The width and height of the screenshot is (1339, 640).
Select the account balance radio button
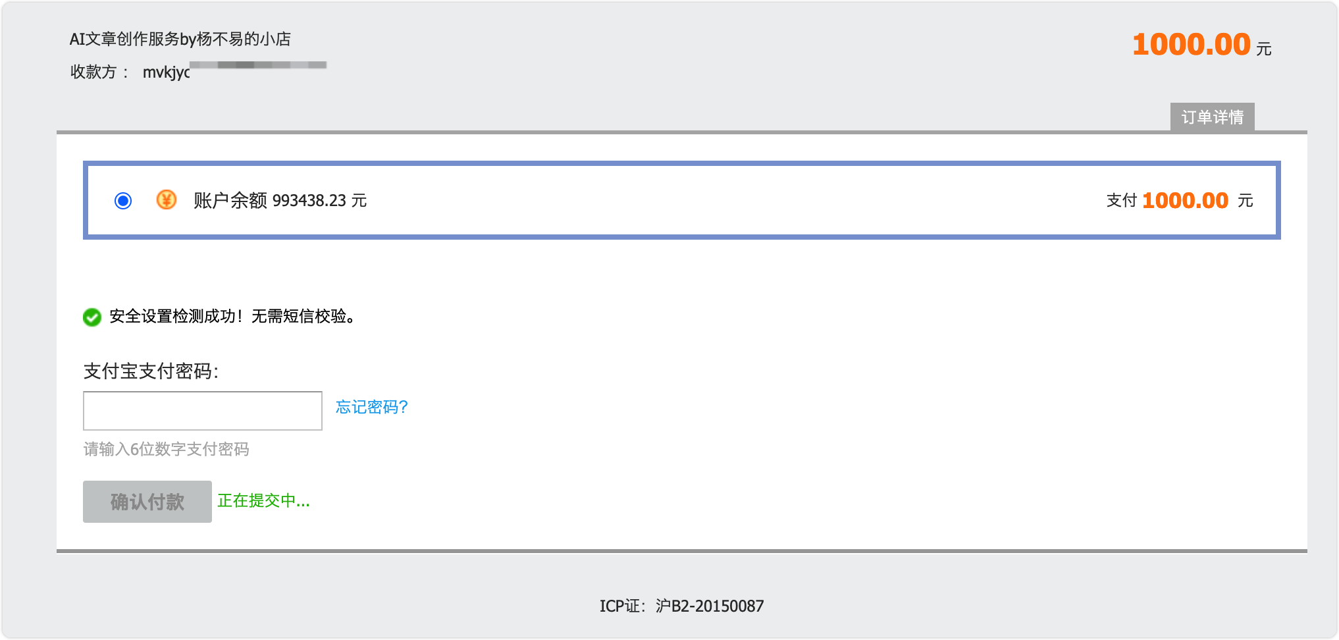tap(123, 200)
